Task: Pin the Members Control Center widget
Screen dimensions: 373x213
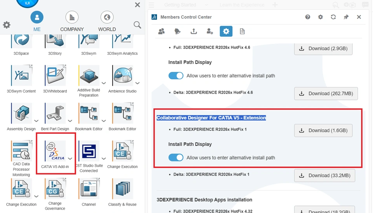Action: coord(346,17)
